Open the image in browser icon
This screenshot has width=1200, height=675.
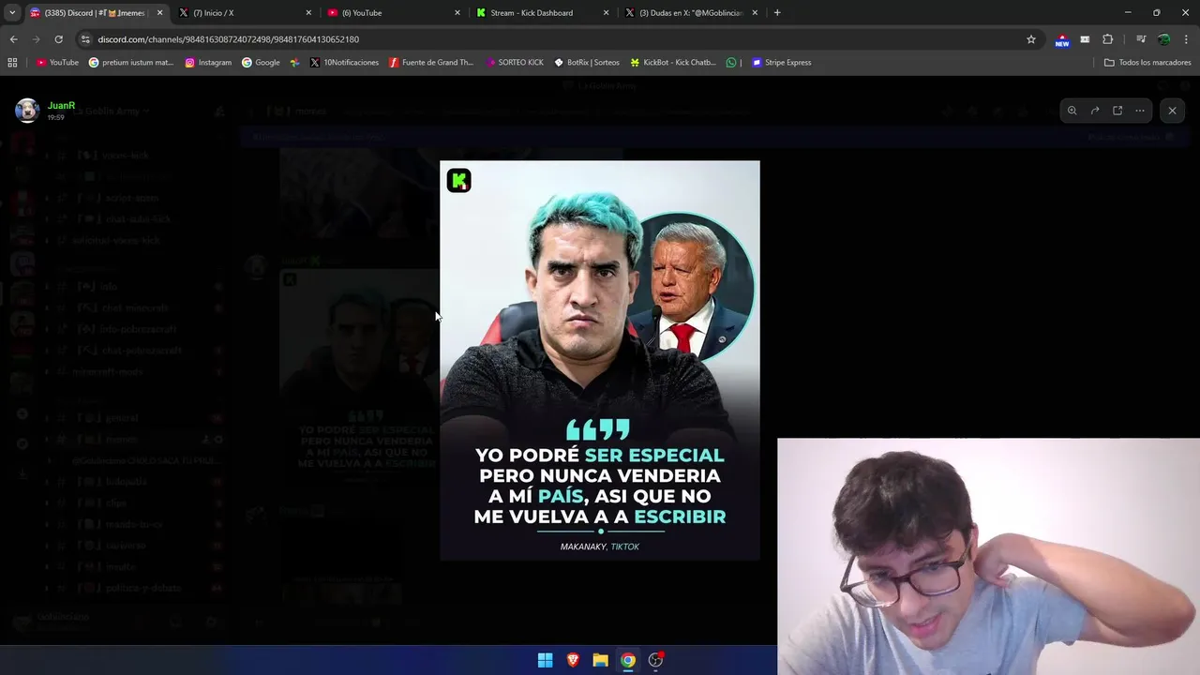[1117, 111]
